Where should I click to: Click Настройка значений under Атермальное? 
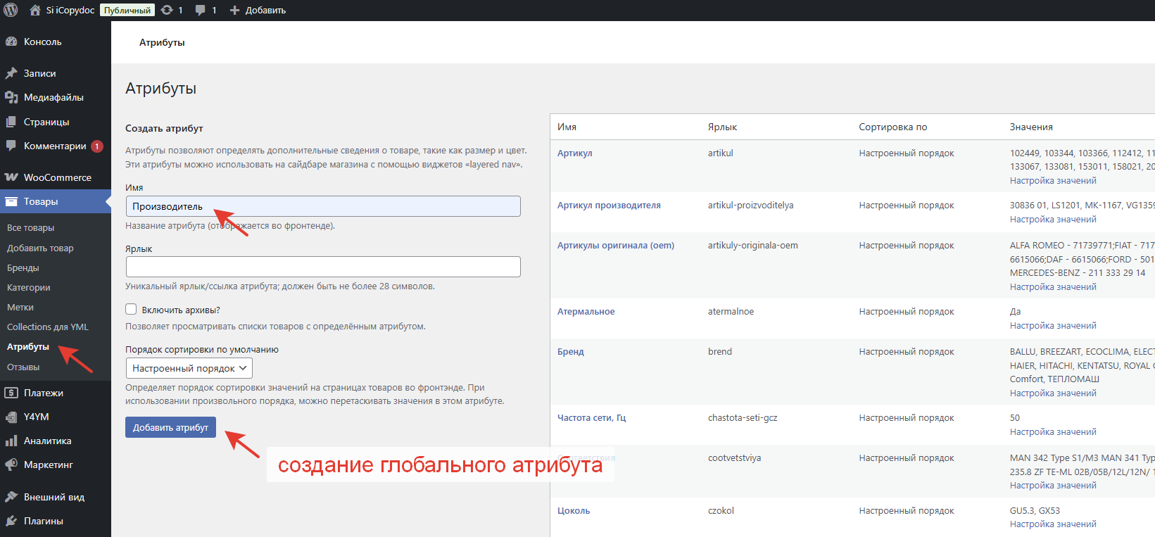[x=1052, y=326]
